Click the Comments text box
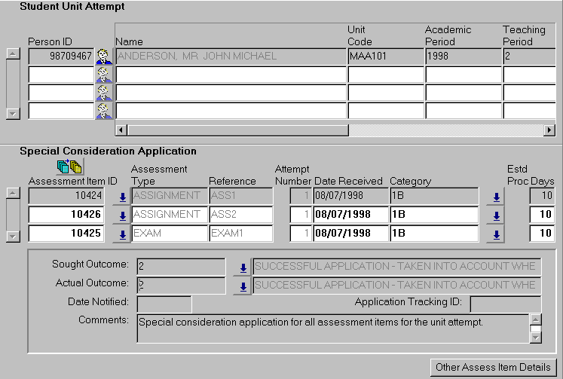 pos(332,329)
